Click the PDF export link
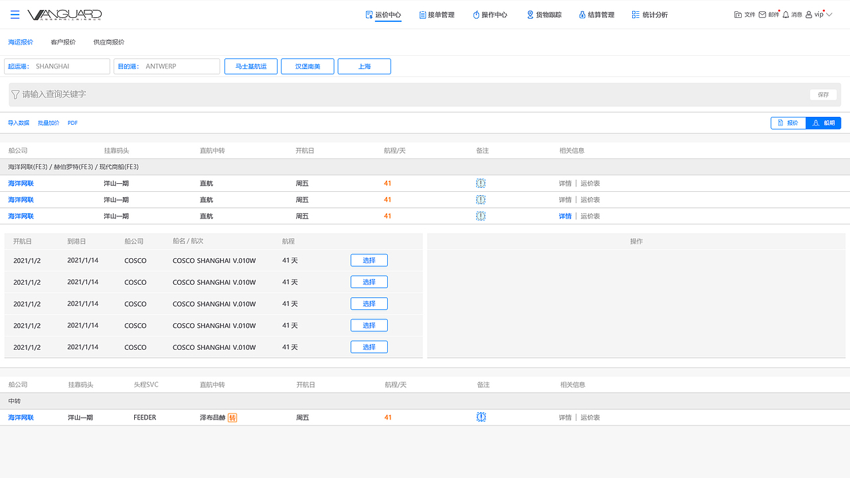This screenshot has height=478, width=850. [73, 123]
